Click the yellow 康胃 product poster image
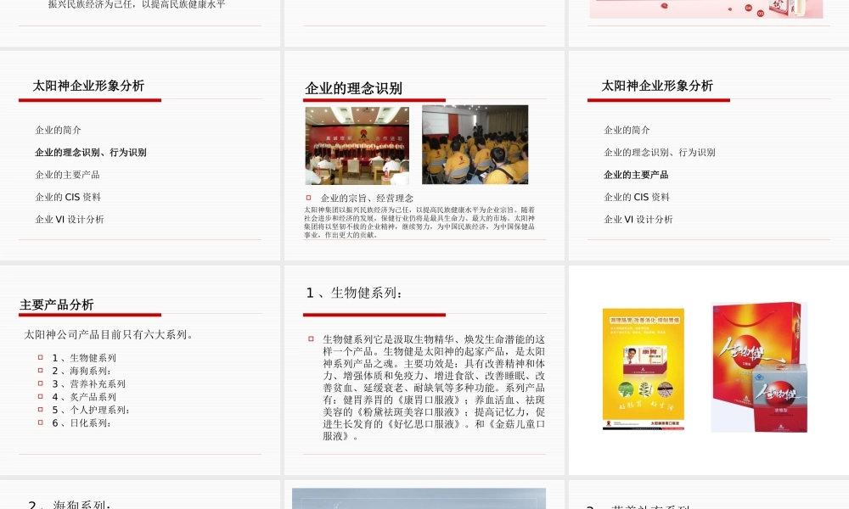The image size is (849, 509). [x=644, y=369]
